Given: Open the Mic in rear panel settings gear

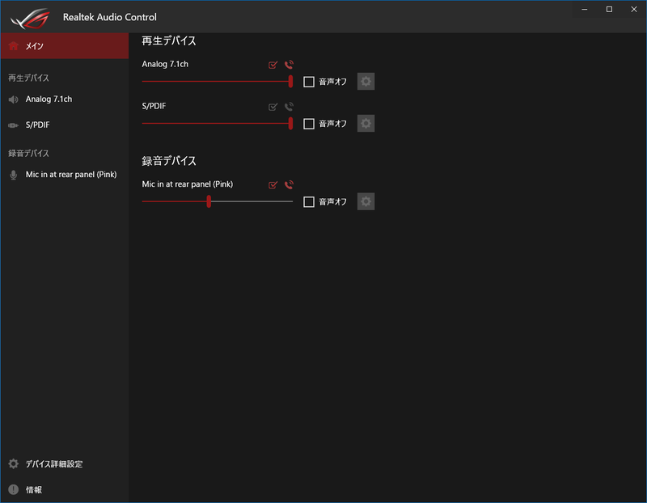Looking at the screenshot, I should pyautogui.click(x=366, y=201).
